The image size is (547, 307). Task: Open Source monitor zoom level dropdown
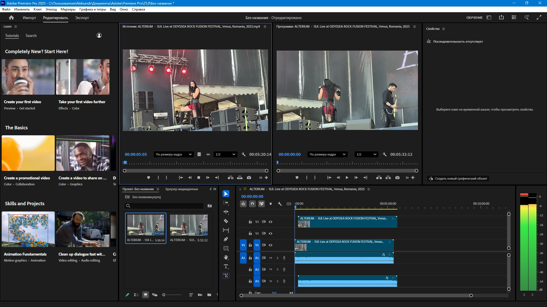(174, 154)
